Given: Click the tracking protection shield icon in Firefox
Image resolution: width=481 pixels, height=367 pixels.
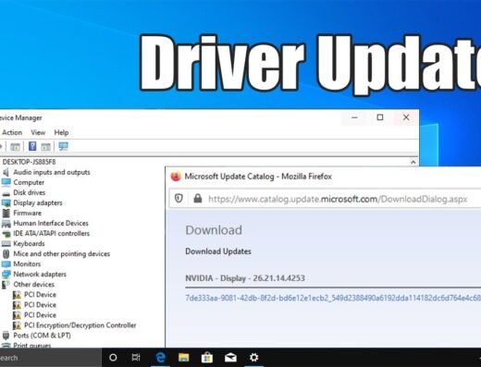Looking at the screenshot, I should (179, 199).
